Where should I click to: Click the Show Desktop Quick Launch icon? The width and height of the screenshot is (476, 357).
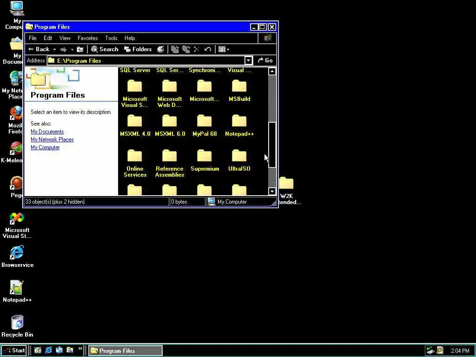pyautogui.click(x=38, y=350)
